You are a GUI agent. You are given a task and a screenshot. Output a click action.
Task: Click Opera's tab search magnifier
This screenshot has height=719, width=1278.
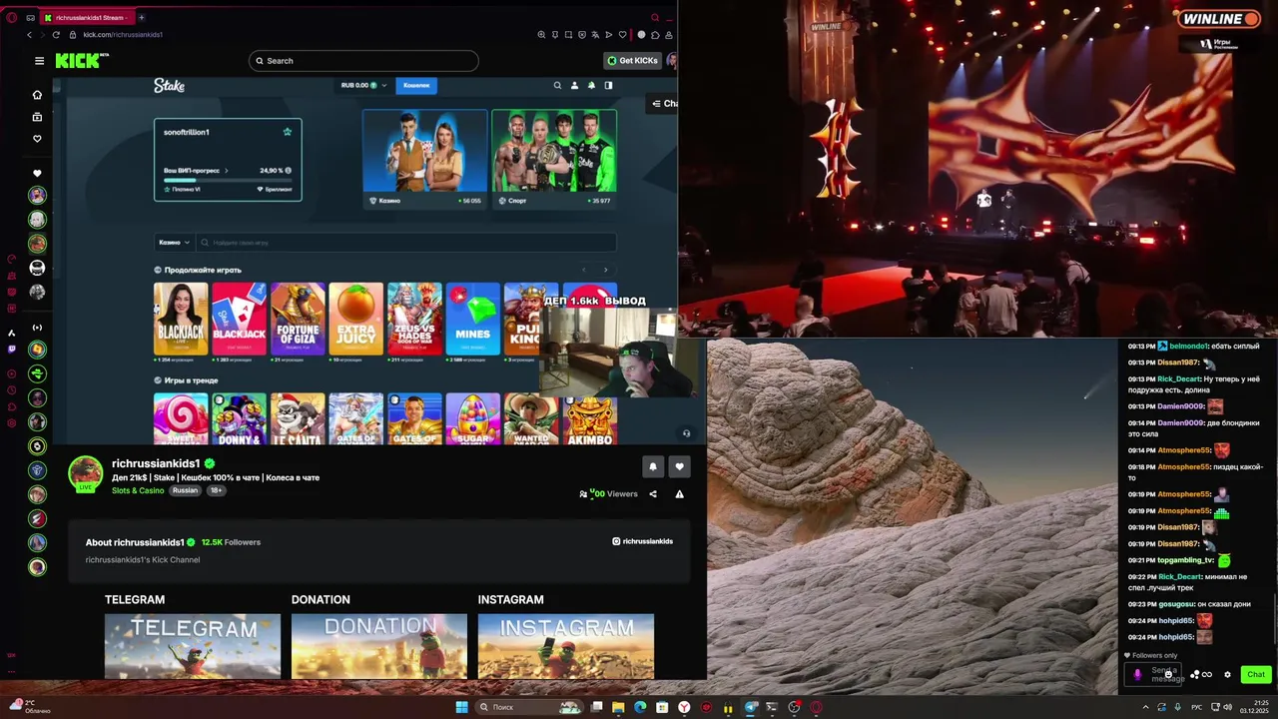(x=655, y=17)
